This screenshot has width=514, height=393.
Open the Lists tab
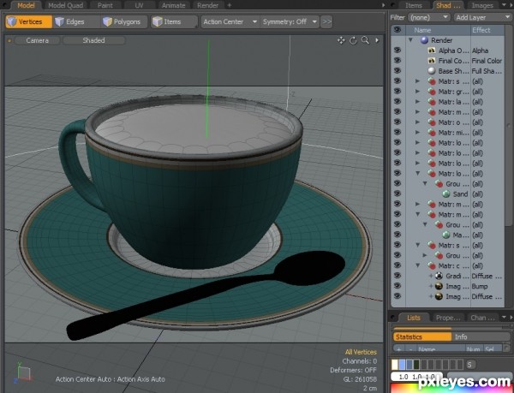click(414, 318)
